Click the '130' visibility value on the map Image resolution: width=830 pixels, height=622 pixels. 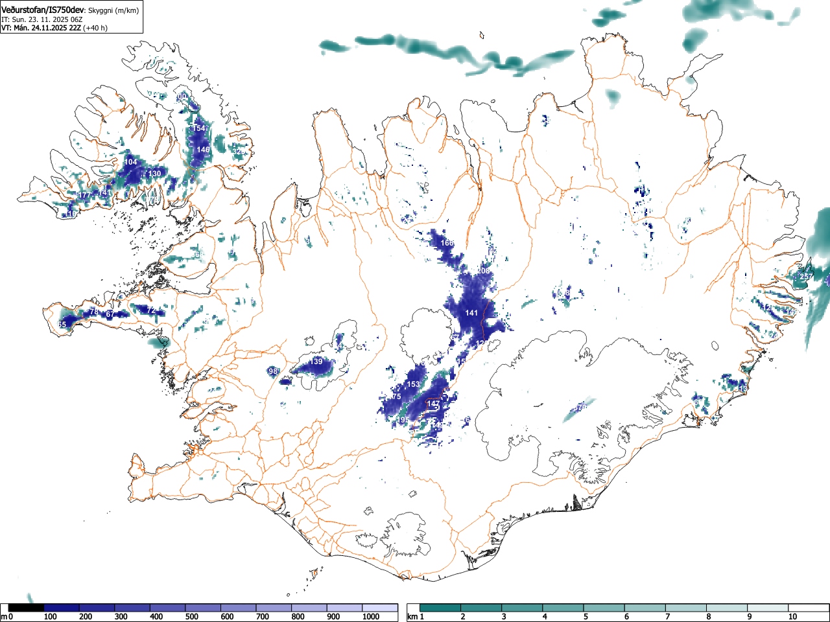pyautogui.click(x=154, y=174)
